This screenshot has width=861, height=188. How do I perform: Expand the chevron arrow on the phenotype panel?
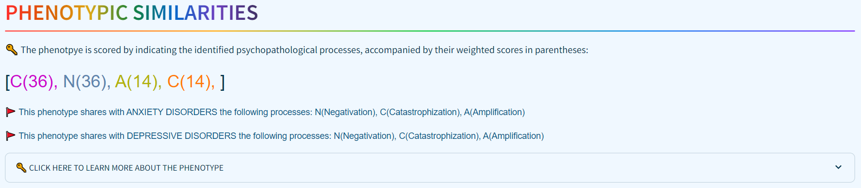838,167
